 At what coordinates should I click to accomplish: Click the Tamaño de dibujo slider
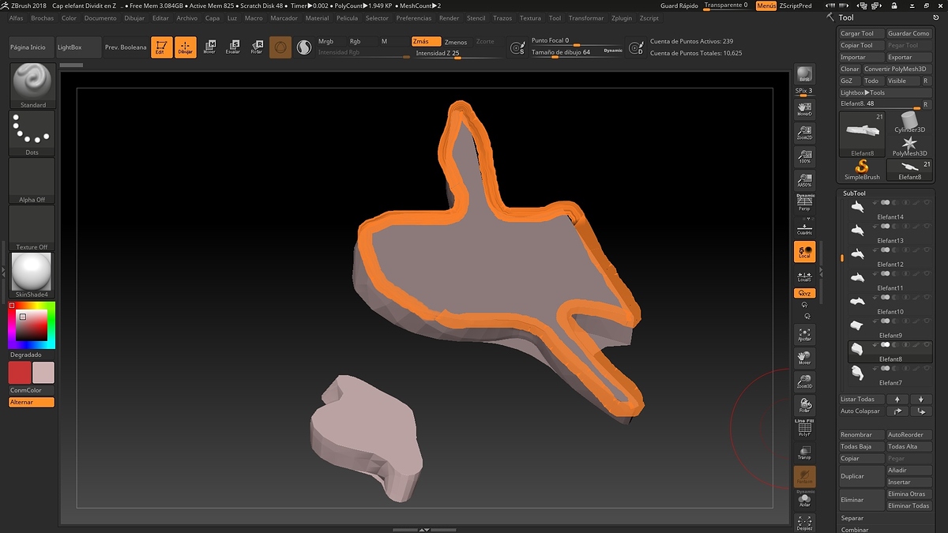(x=577, y=52)
